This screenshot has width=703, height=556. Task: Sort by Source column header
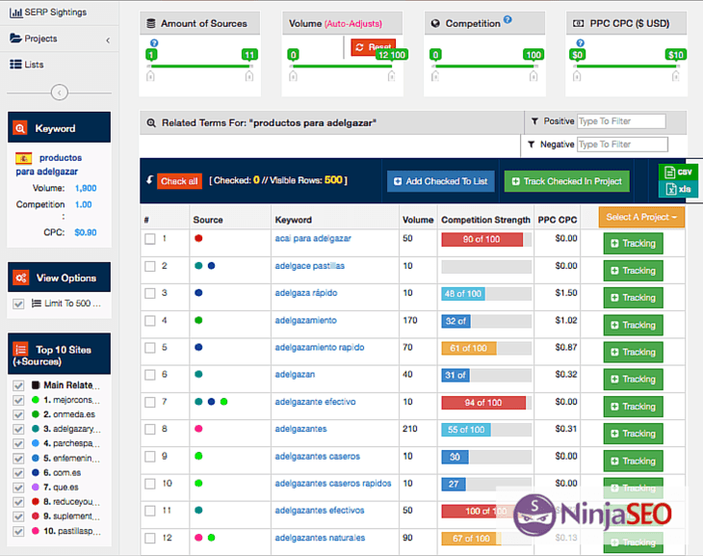click(208, 220)
